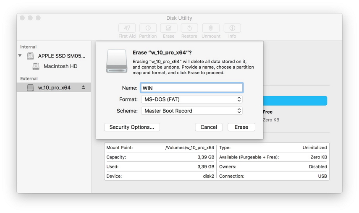The width and height of the screenshot is (359, 213).
Task: Click the Type Uninitalized value
Action: pyautogui.click(x=314, y=148)
